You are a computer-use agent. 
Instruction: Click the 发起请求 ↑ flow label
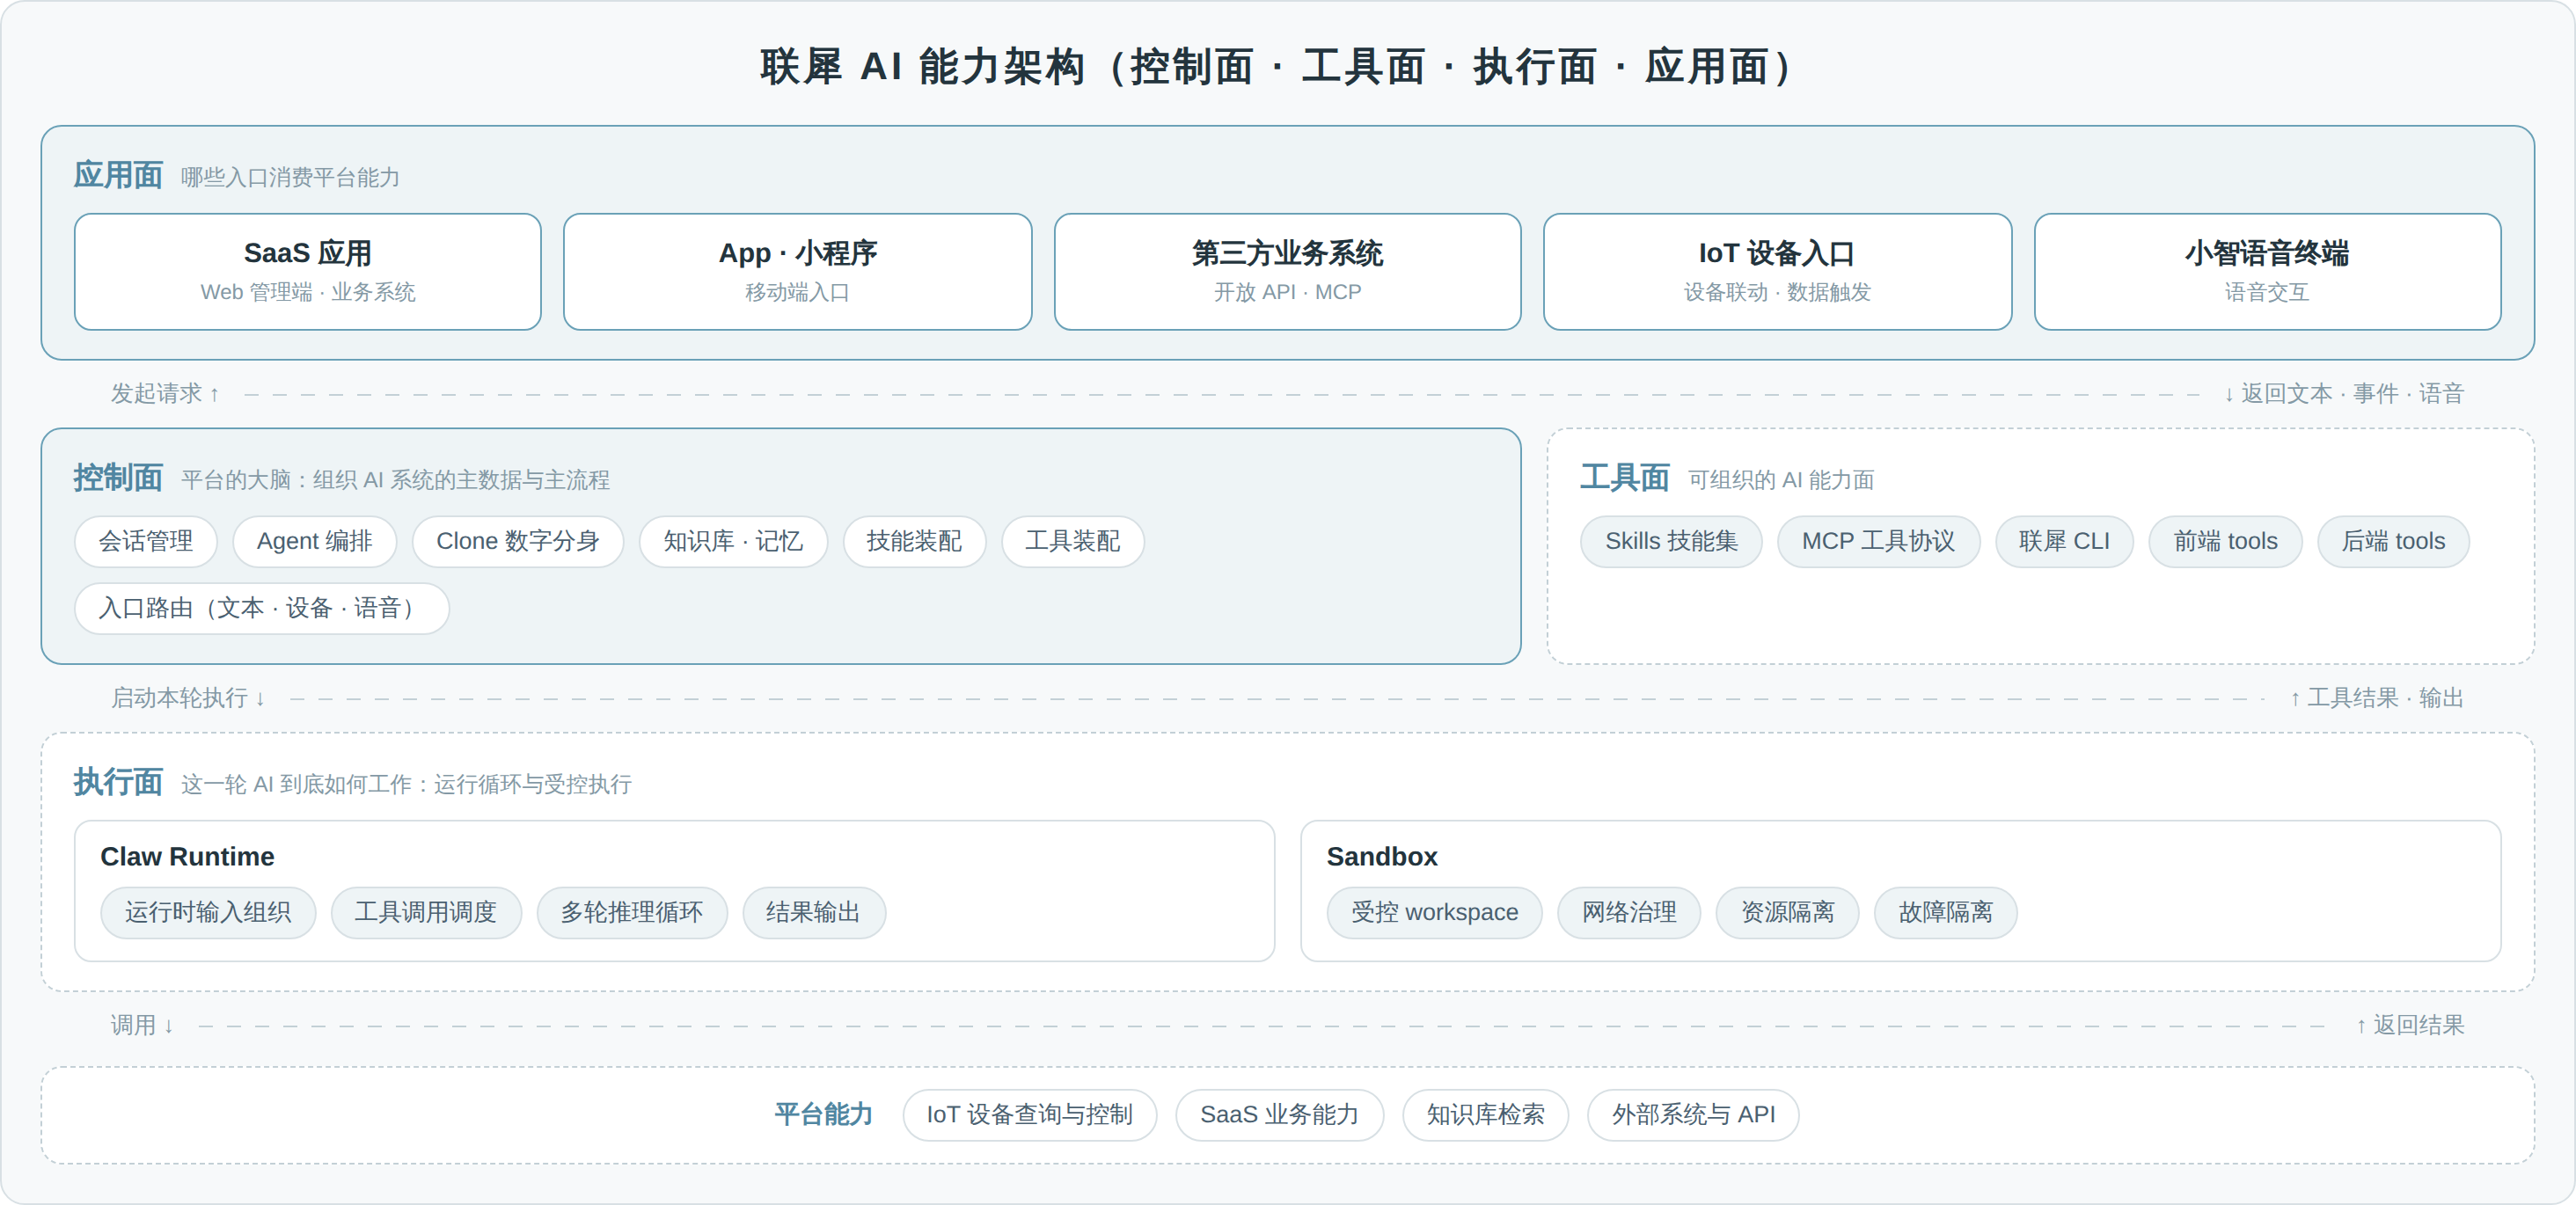(x=165, y=394)
